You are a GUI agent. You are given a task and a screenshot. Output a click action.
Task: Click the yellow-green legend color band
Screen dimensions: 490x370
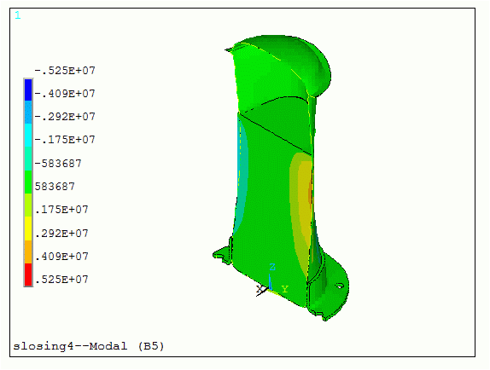point(28,205)
